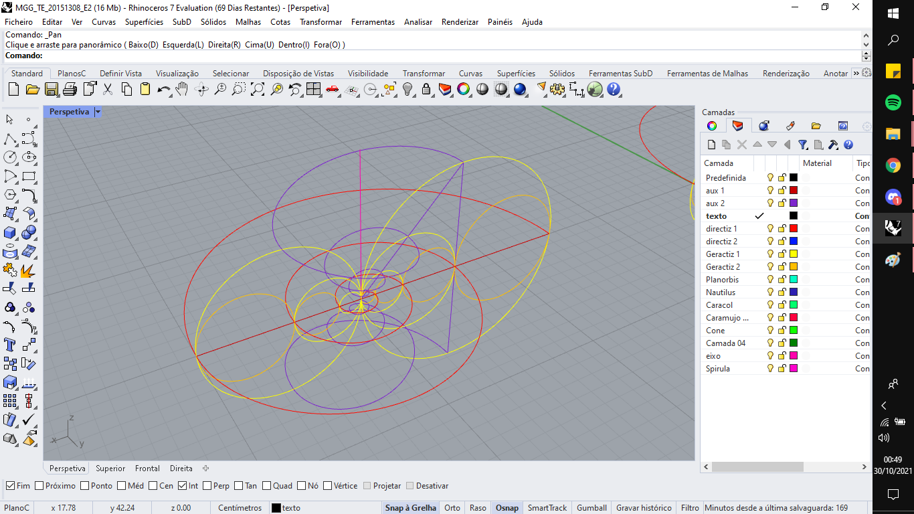Toggle visibility bulb of Nautilus layer
914x514 pixels.
[770, 292]
